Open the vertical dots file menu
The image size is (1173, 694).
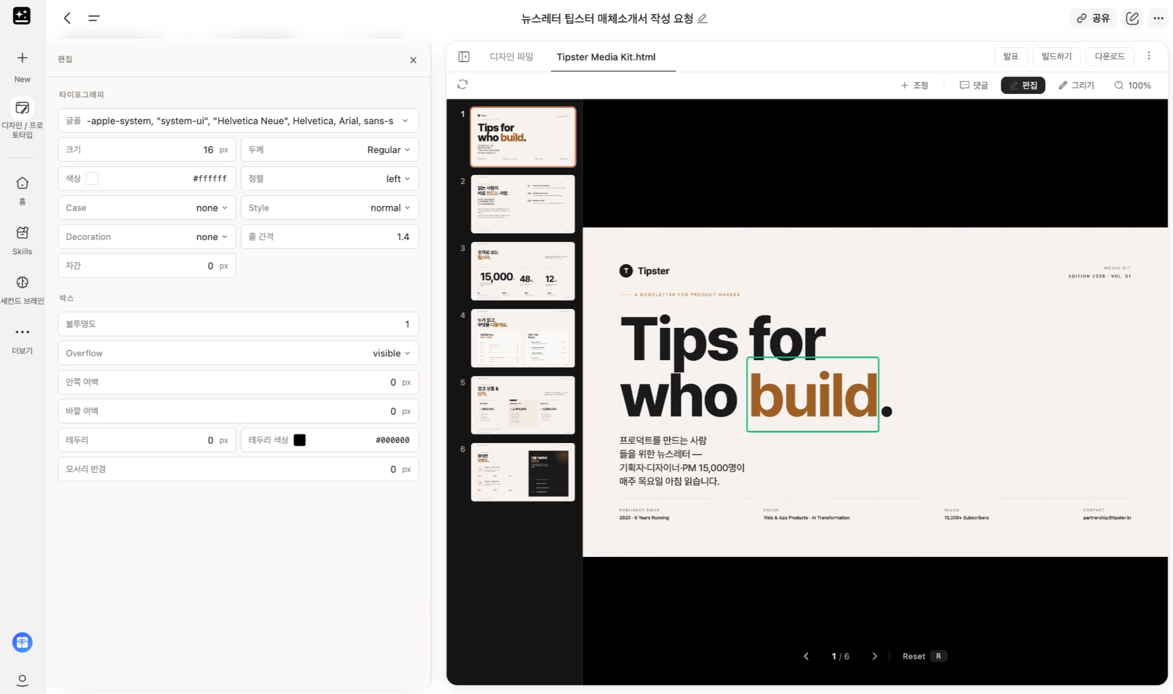point(1149,56)
